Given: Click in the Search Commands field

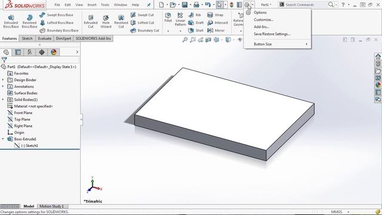Looking at the screenshot, I should (306, 5).
